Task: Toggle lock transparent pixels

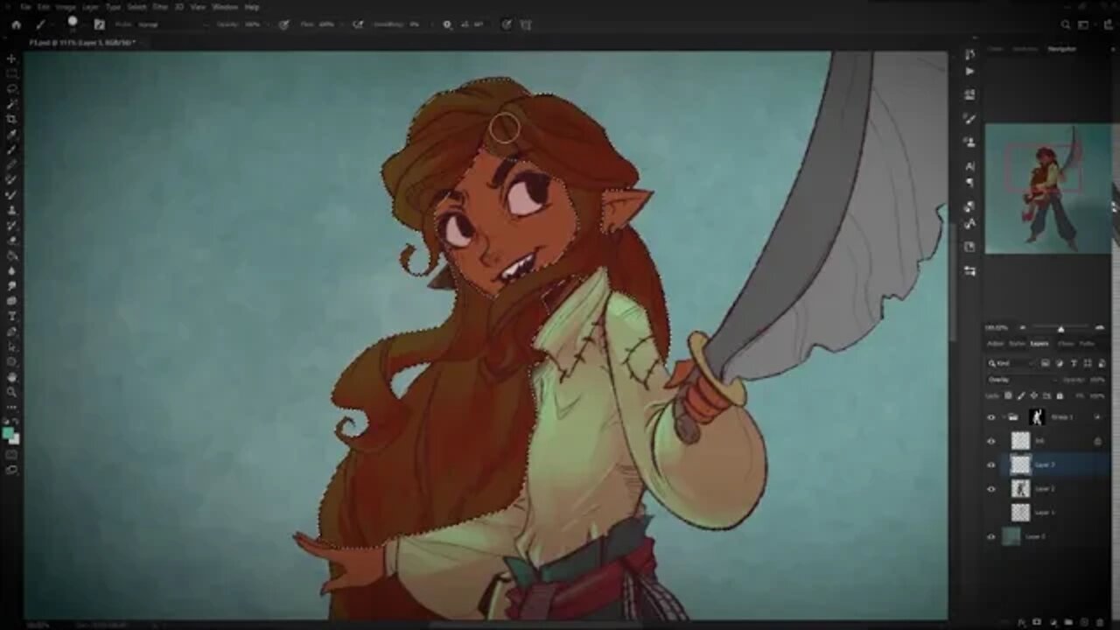Action: (1008, 395)
